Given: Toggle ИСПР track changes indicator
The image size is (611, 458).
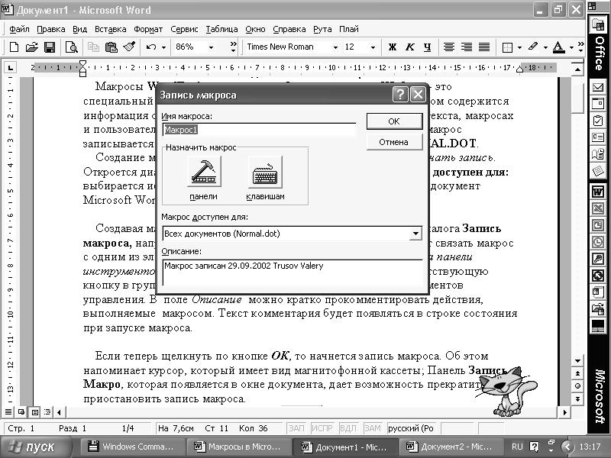Looking at the screenshot, I should 322,428.
